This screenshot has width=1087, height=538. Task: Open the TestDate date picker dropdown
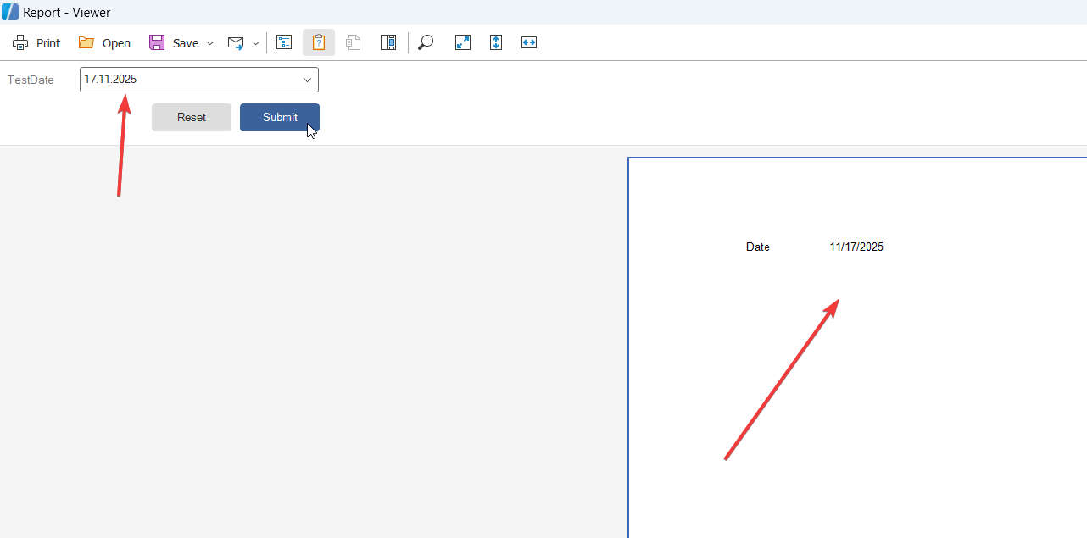pyautogui.click(x=307, y=80)
